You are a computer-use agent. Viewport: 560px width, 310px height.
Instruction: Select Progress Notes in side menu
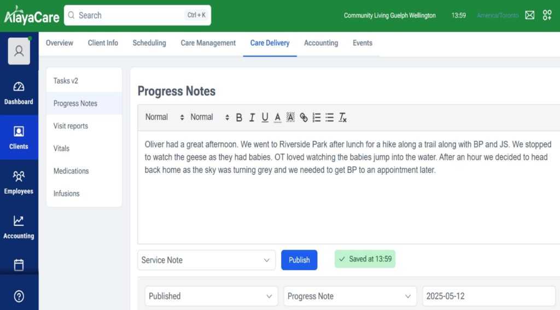84,103
